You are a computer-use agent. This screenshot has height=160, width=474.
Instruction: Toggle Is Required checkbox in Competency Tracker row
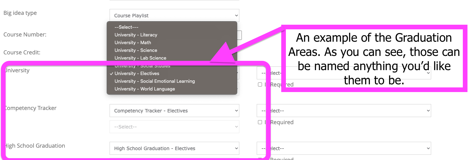tap(260, 122)
